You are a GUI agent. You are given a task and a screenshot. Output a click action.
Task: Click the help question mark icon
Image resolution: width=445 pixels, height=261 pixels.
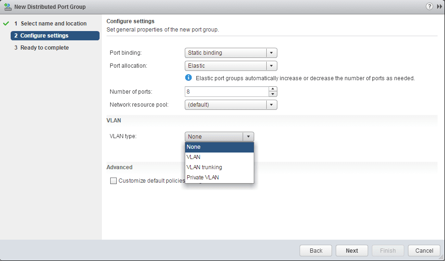pos(429,6)
